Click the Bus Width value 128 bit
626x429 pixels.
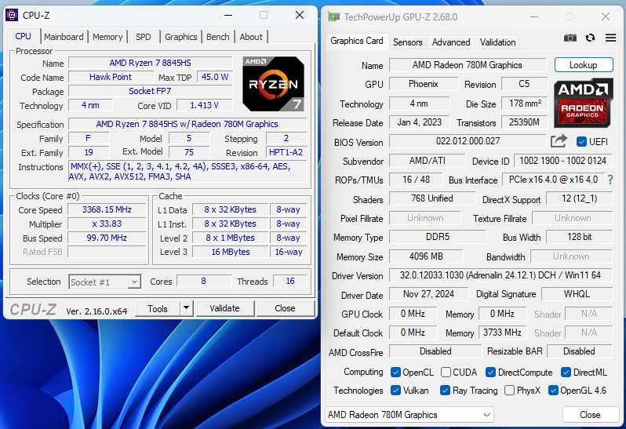(579, 237)
